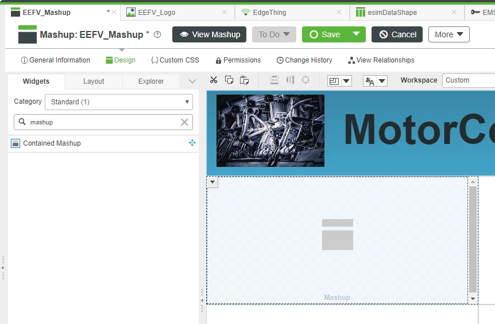Screen dimensions: 495x324
Task: Open the localization dropdown arrow
Action: pyautogui.click(x=382, y=81)
